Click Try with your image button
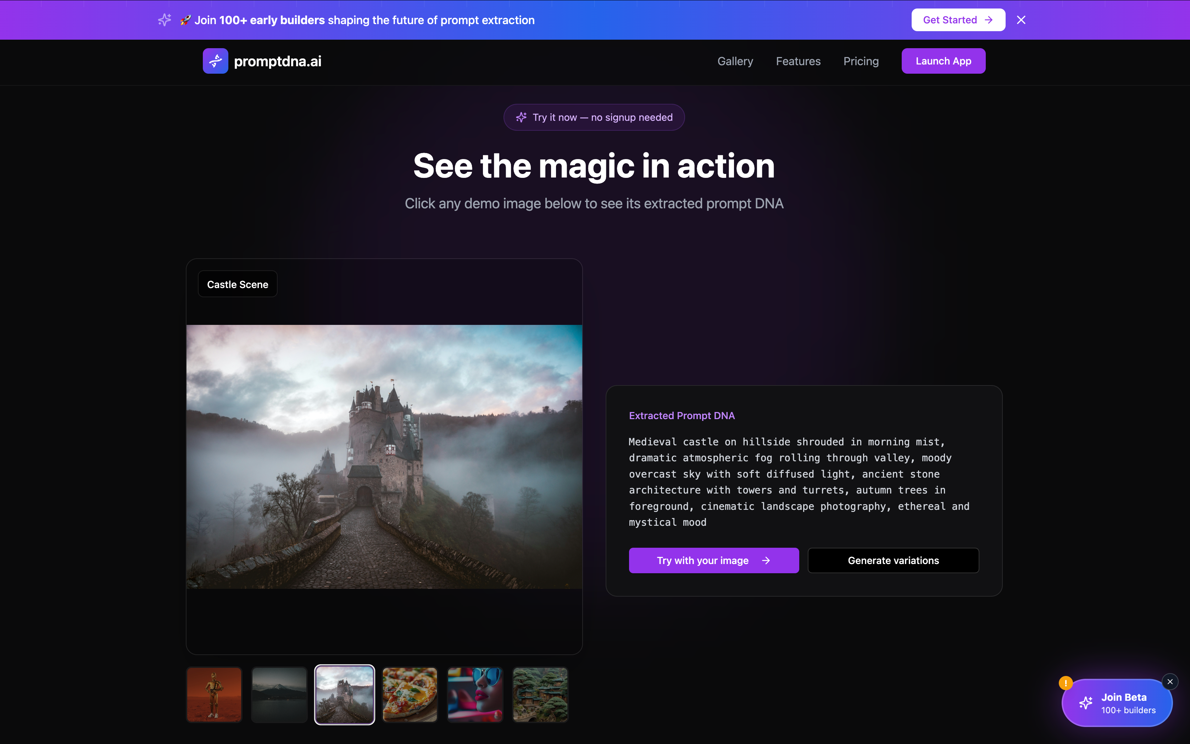This screenshot has height=744, width=1190. click(713, 560)
